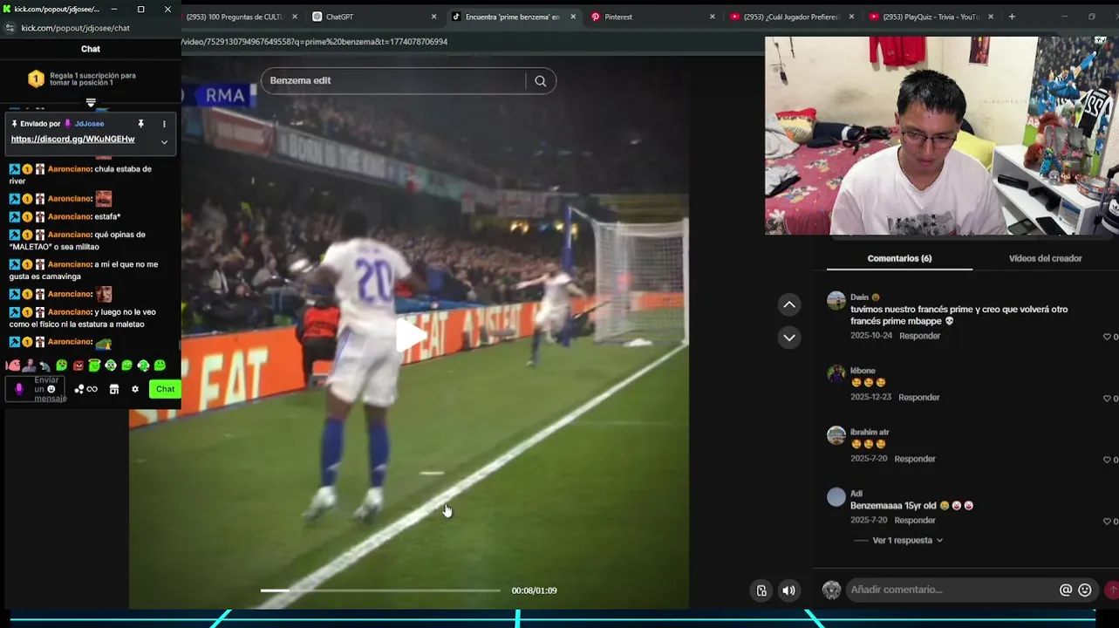1119x628 pixels.
Task: Open the emoji picker in comment box
Action: click(x=1085, y=590)
